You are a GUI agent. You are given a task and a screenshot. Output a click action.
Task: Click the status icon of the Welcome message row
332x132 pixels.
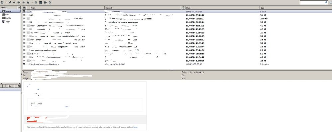click(24, 64)
